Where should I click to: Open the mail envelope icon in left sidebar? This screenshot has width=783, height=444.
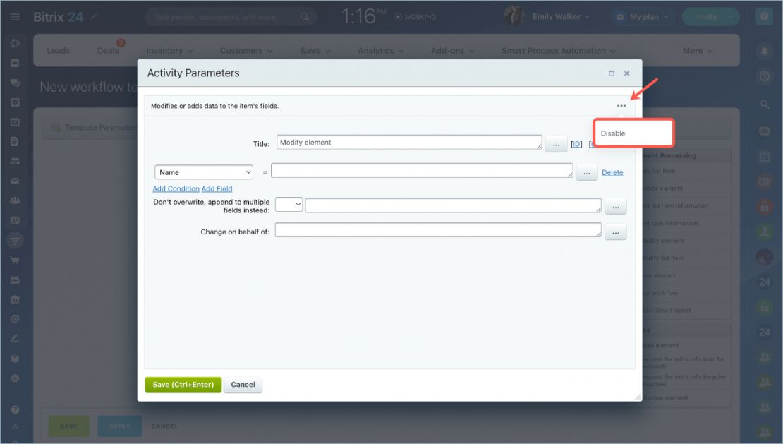pyautogui.click(x=15, y=181)
